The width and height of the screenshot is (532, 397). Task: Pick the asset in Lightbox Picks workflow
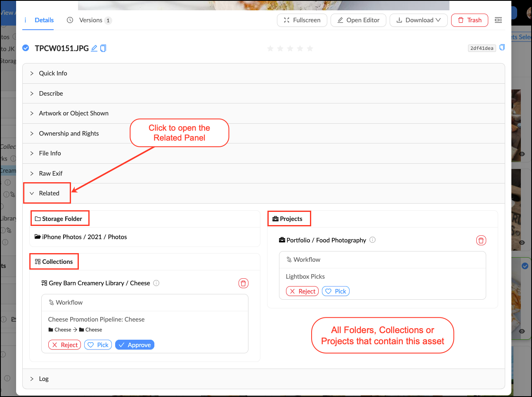pos(336,291)
